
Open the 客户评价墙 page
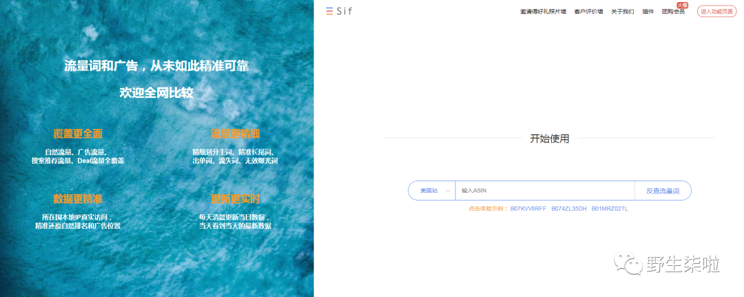pyautogui.click(x=588, y=12)
